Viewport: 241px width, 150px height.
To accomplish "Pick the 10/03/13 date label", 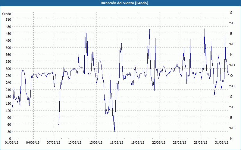I will 75,142.
